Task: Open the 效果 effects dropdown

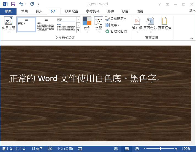Action: pos(112,25)
